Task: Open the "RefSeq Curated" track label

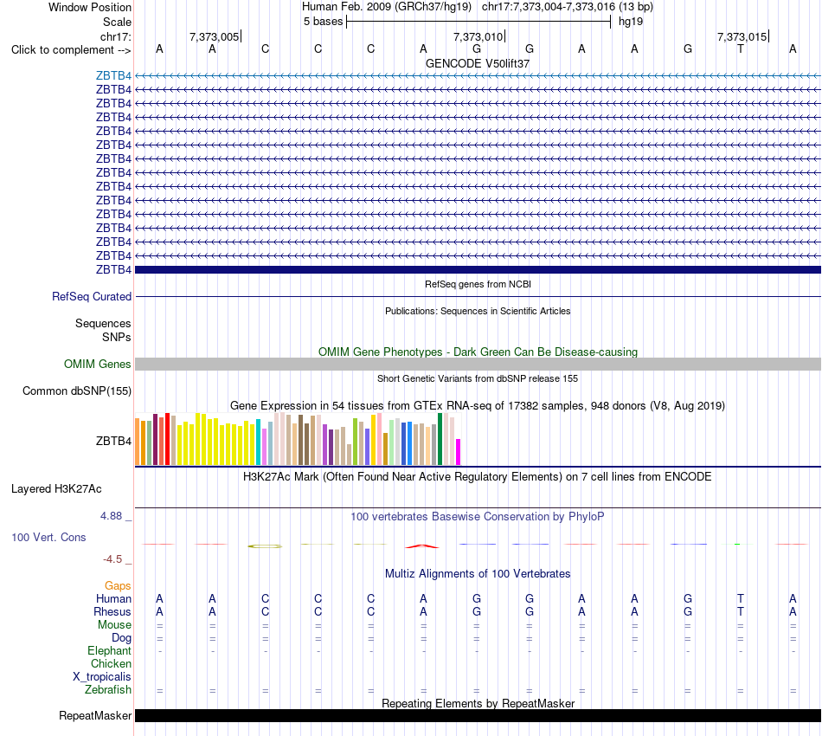Action: 92,296
